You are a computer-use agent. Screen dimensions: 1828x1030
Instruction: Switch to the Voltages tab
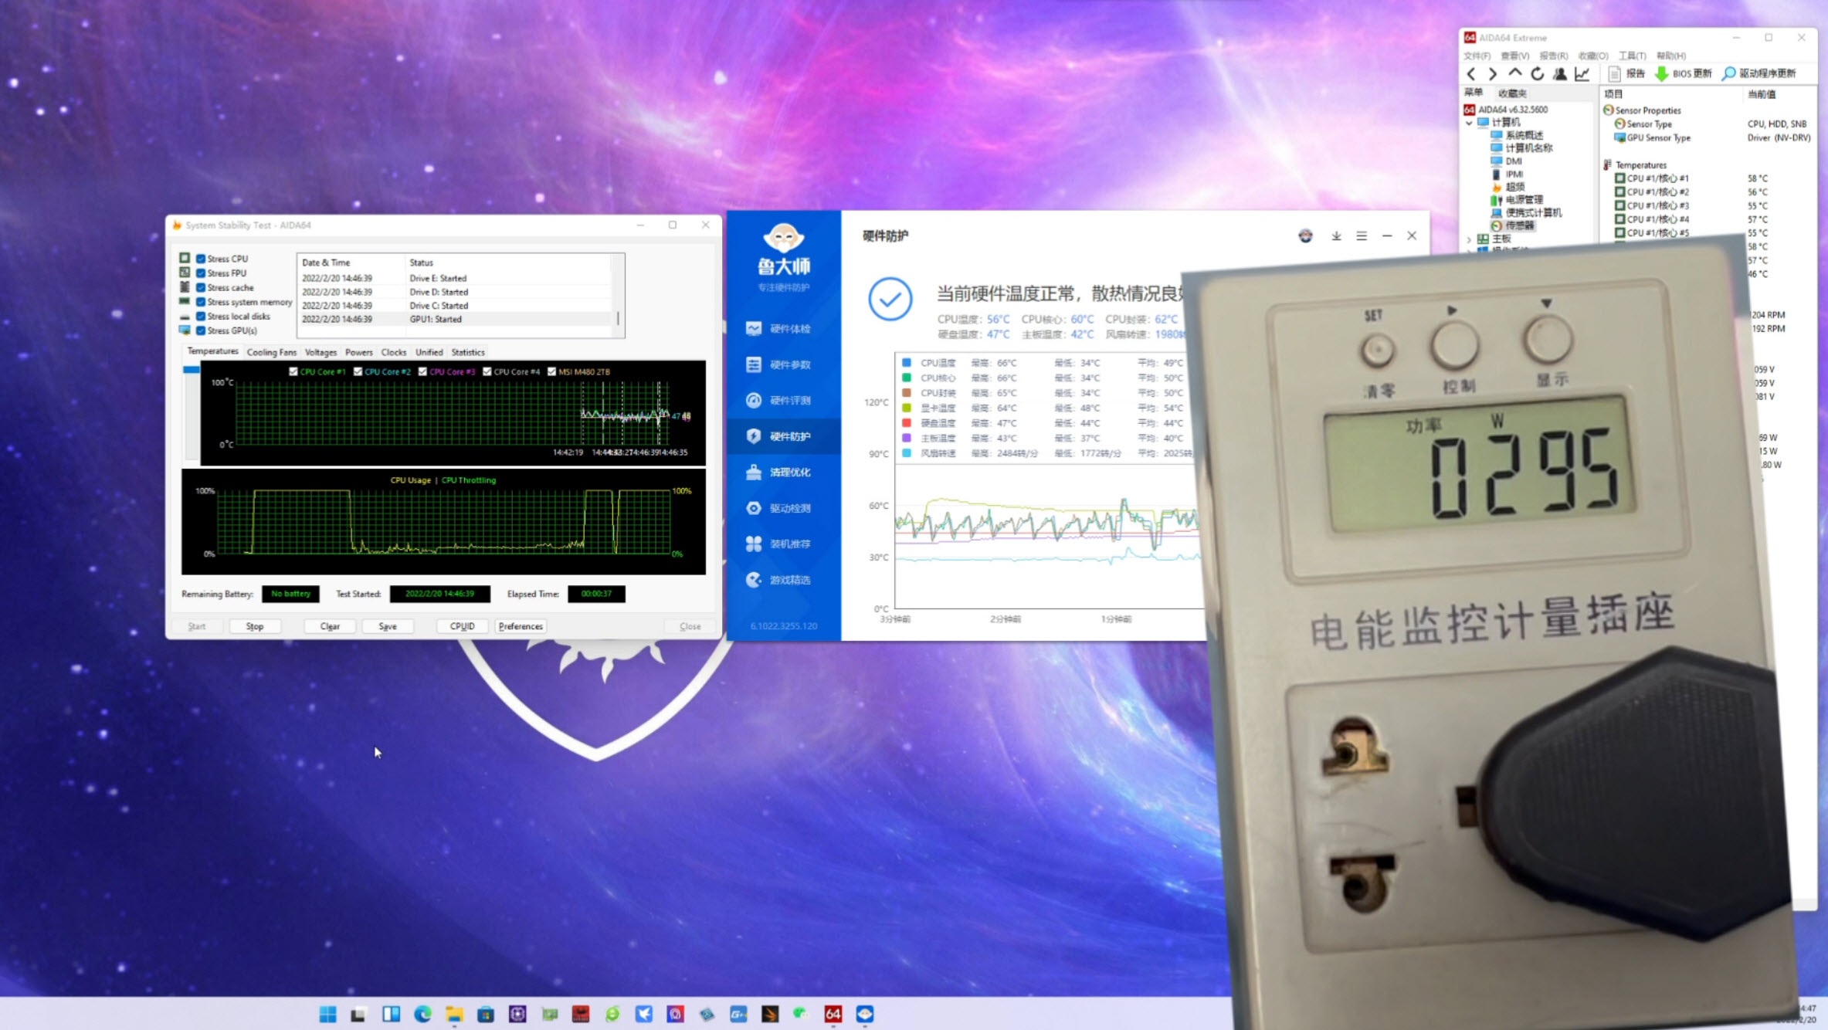(x=320, y=352)
